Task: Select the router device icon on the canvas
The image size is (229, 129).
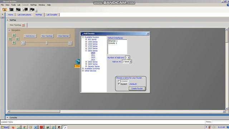Action: tap(78, 62)
